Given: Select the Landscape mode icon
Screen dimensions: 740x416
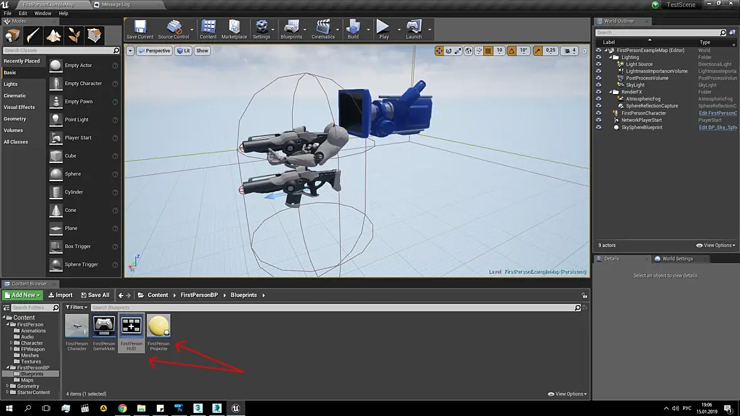Looking at the screenshot, I should 53,35.
